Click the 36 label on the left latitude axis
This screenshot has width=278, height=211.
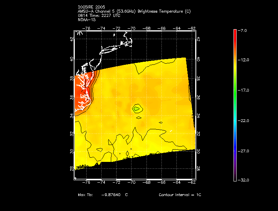tap(72, 97)
